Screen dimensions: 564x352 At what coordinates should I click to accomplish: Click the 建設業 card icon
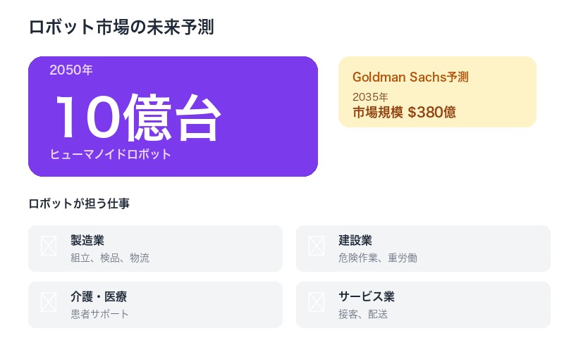click(317, 246)
